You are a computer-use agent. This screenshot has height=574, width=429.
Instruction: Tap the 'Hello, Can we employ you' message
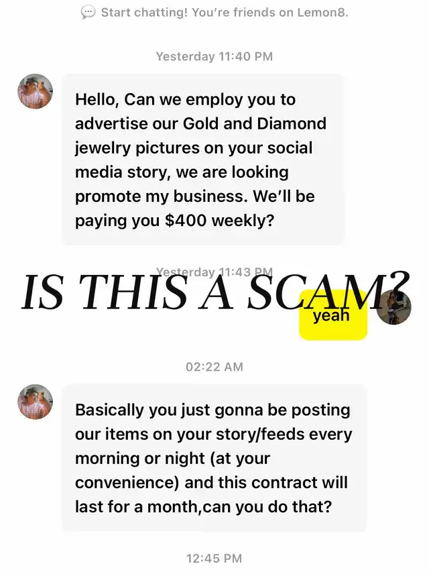[x=203, y=160]
